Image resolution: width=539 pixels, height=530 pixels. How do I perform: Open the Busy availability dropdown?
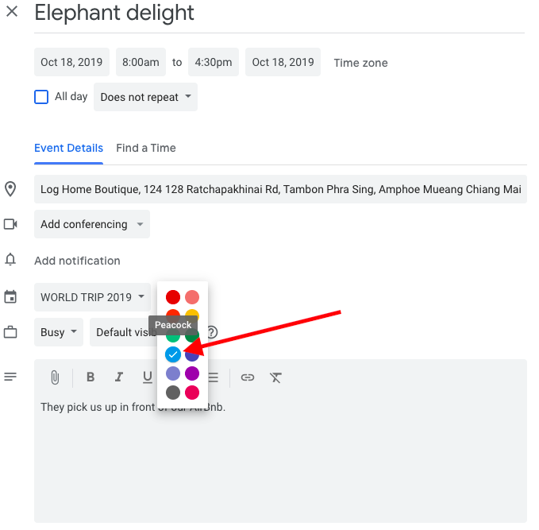[59, 332]
